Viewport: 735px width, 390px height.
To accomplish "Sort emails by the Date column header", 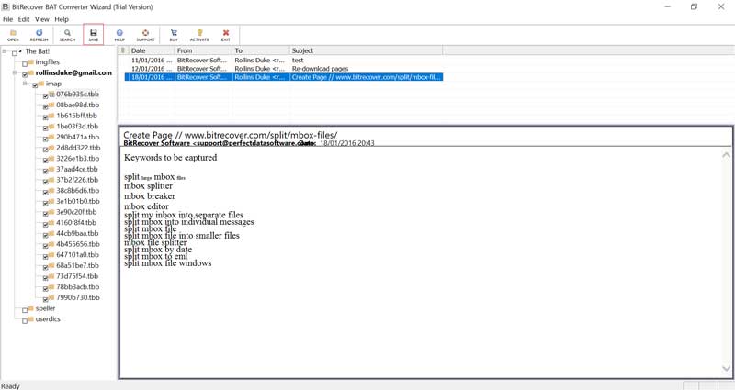I will (151, 50).
